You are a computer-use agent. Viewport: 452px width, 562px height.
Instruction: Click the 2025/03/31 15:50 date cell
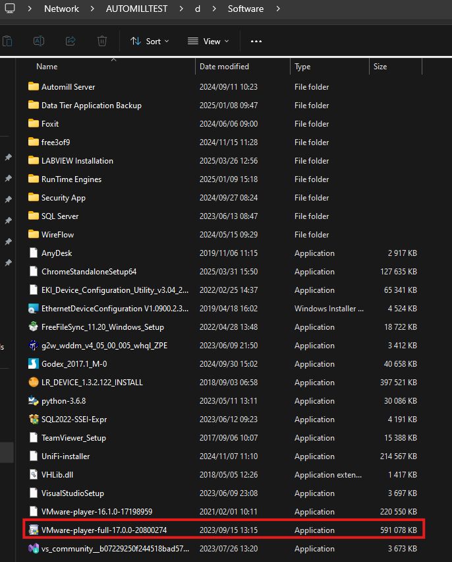point(229,272)
